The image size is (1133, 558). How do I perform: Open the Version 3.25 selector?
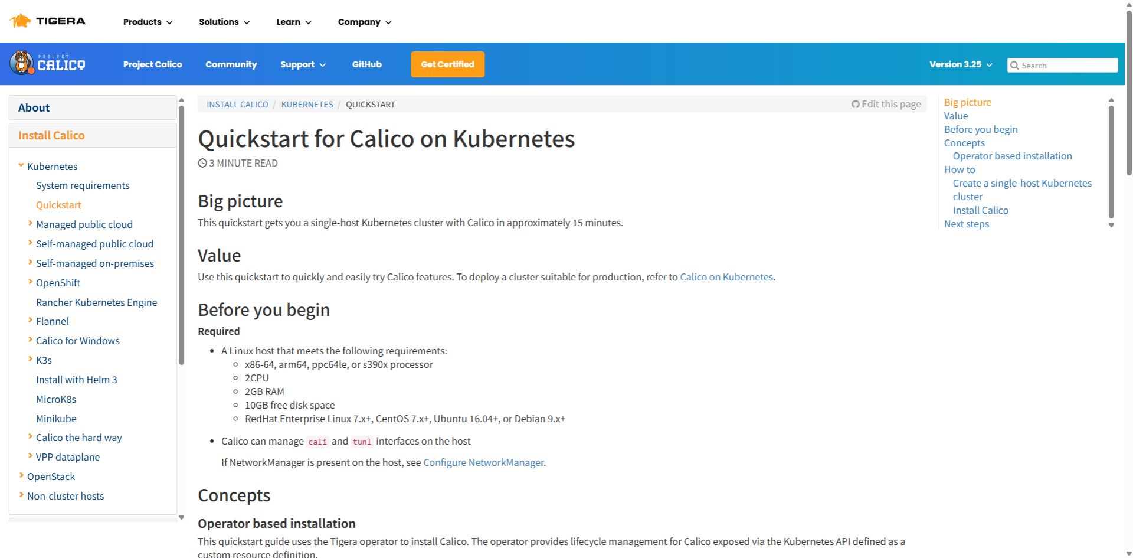point(961,64)
